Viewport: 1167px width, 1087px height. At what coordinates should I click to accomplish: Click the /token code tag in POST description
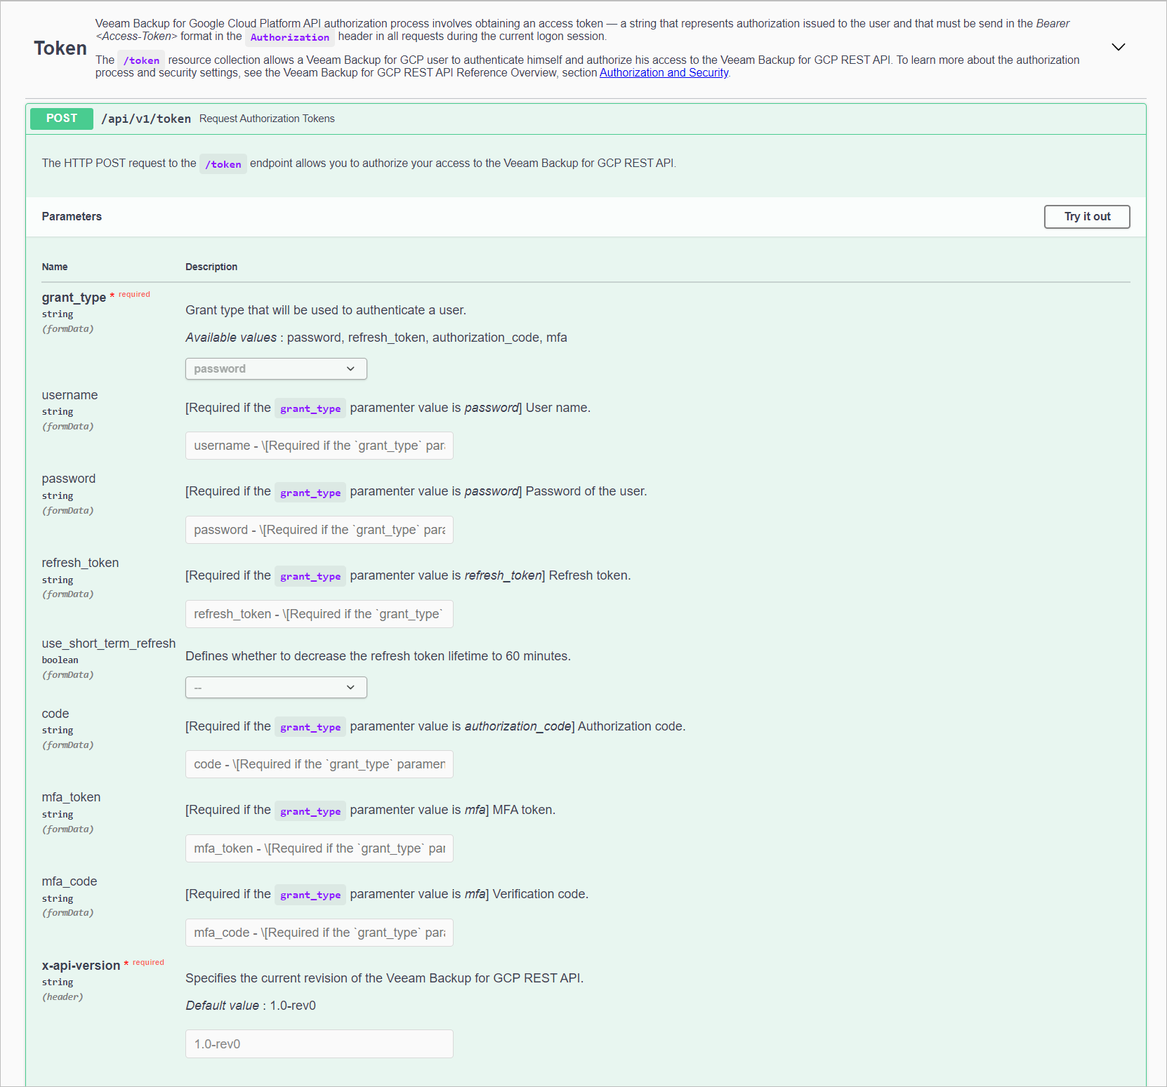(223, 164)
